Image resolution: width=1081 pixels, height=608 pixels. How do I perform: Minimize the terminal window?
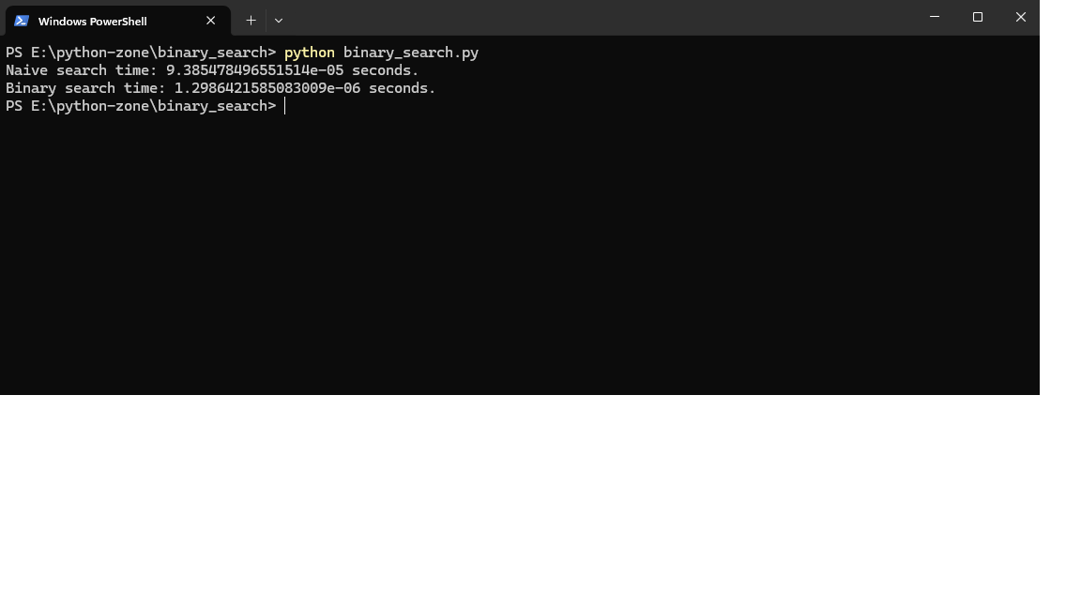point(934,17)
